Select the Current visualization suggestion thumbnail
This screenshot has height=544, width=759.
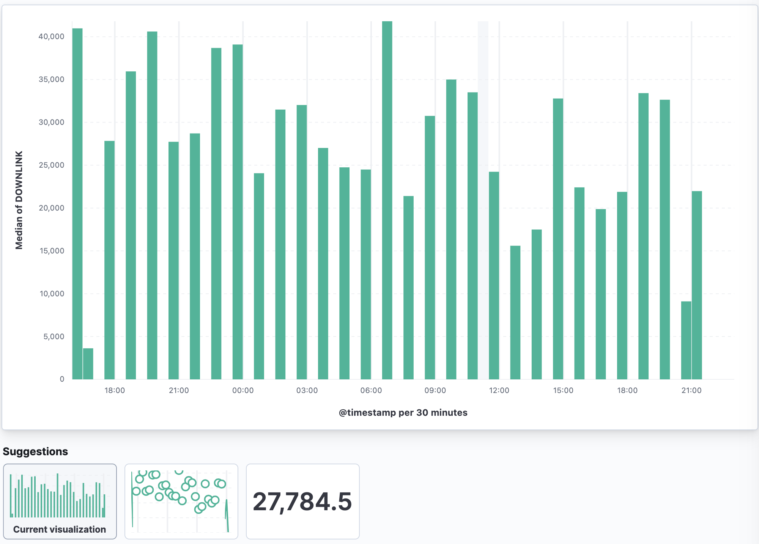tap(60, 501)
